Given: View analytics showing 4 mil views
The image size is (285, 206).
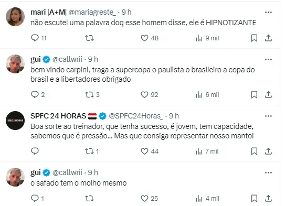Looking at the screenshot, I should tap(207, 198).
